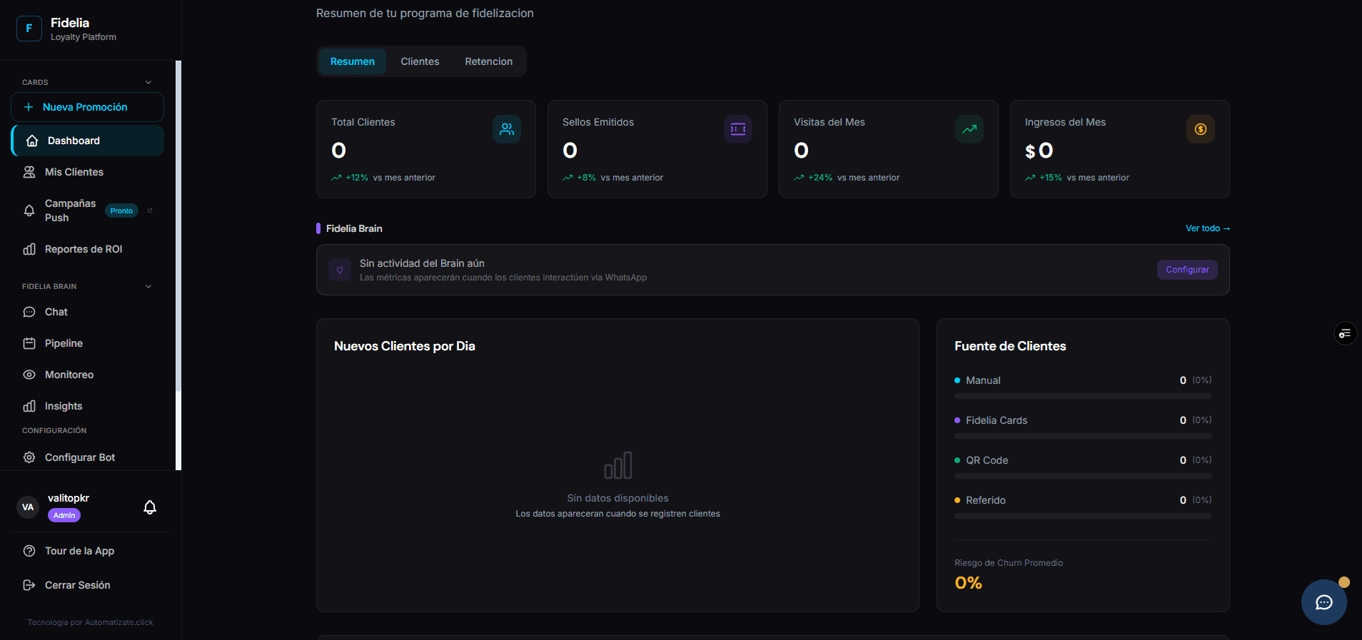This screenshot has height=640, width=1362.
Task: Open the floating chat bubble icon
Action: click(x=1323, y=602)
